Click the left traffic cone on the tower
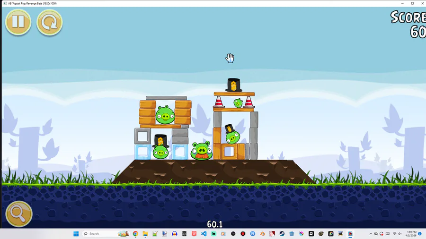 click(219, 102)
